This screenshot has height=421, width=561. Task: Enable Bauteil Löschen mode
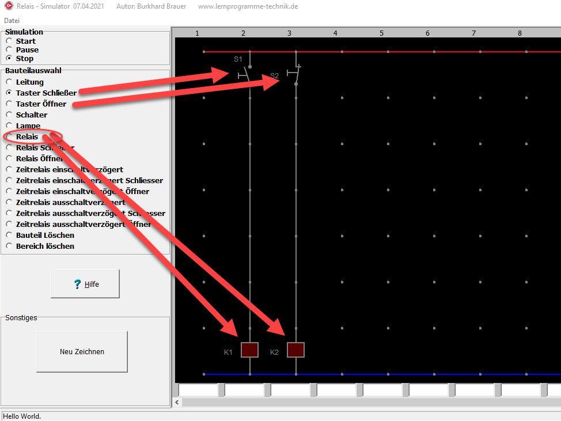pyautogui.click(x=9, y=236)
